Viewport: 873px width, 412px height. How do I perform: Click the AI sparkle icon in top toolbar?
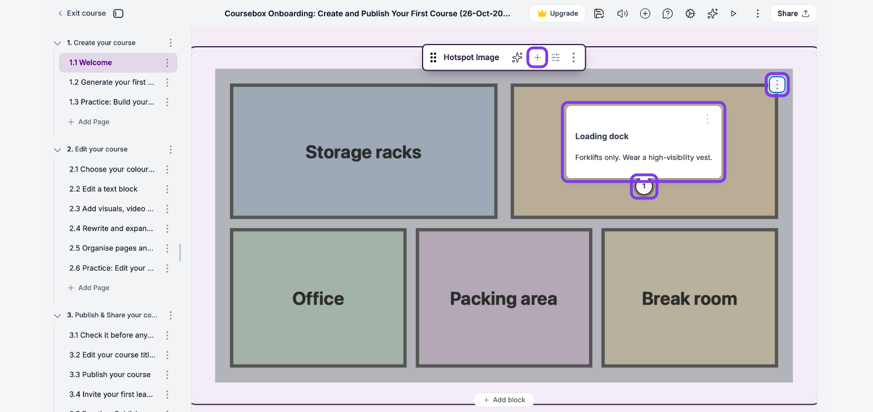pos(713,13)
